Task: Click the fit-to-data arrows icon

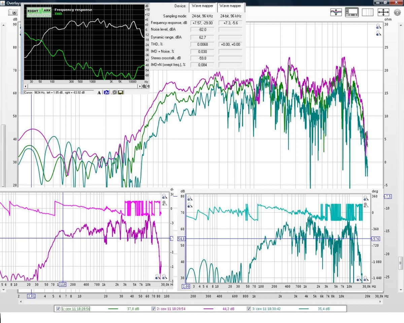Action: click(x=383, y=12)
